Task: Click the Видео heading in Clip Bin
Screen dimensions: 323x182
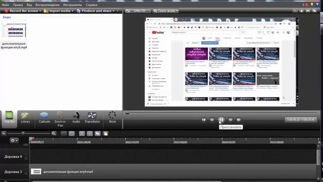Action: click(7, 17)
